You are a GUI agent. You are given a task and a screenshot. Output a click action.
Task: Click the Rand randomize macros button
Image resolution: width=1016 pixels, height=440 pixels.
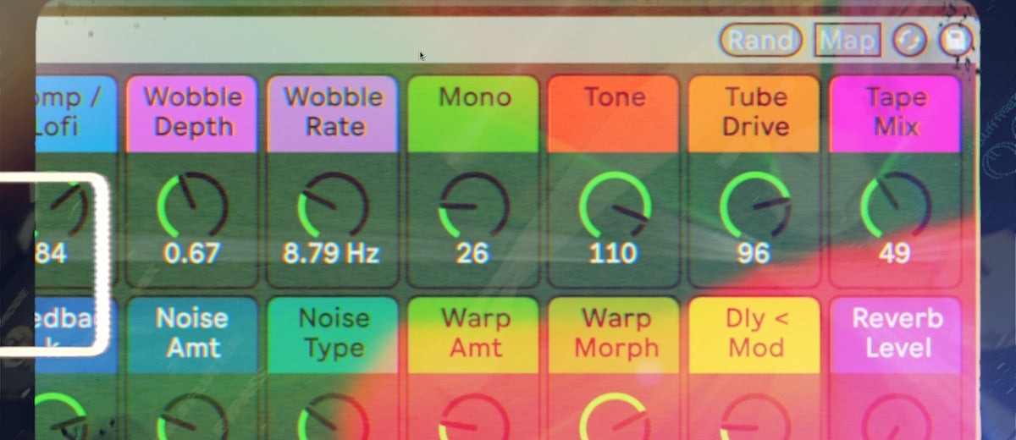(x=761, y=40)
